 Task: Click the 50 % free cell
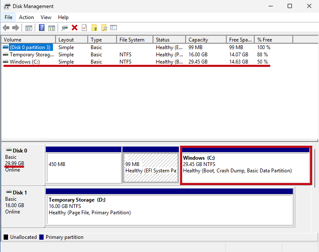pos(262,62)
